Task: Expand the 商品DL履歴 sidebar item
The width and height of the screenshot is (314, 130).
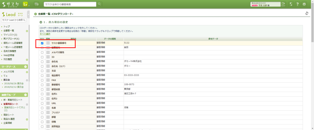Action: [27, 119]
